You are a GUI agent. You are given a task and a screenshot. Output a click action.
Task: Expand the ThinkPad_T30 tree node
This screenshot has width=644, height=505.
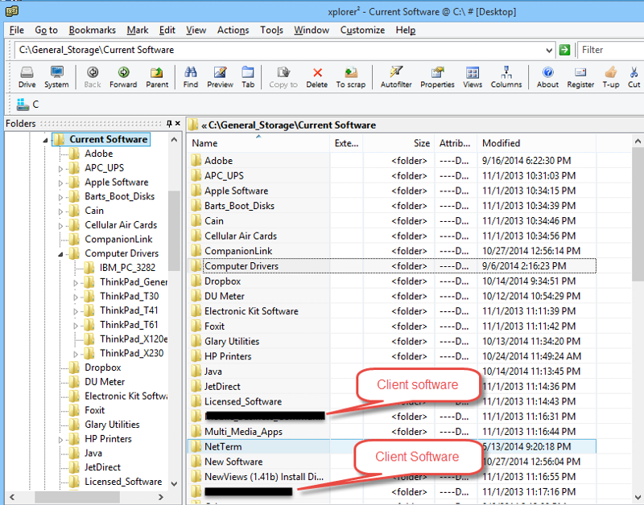coord(76,297)
